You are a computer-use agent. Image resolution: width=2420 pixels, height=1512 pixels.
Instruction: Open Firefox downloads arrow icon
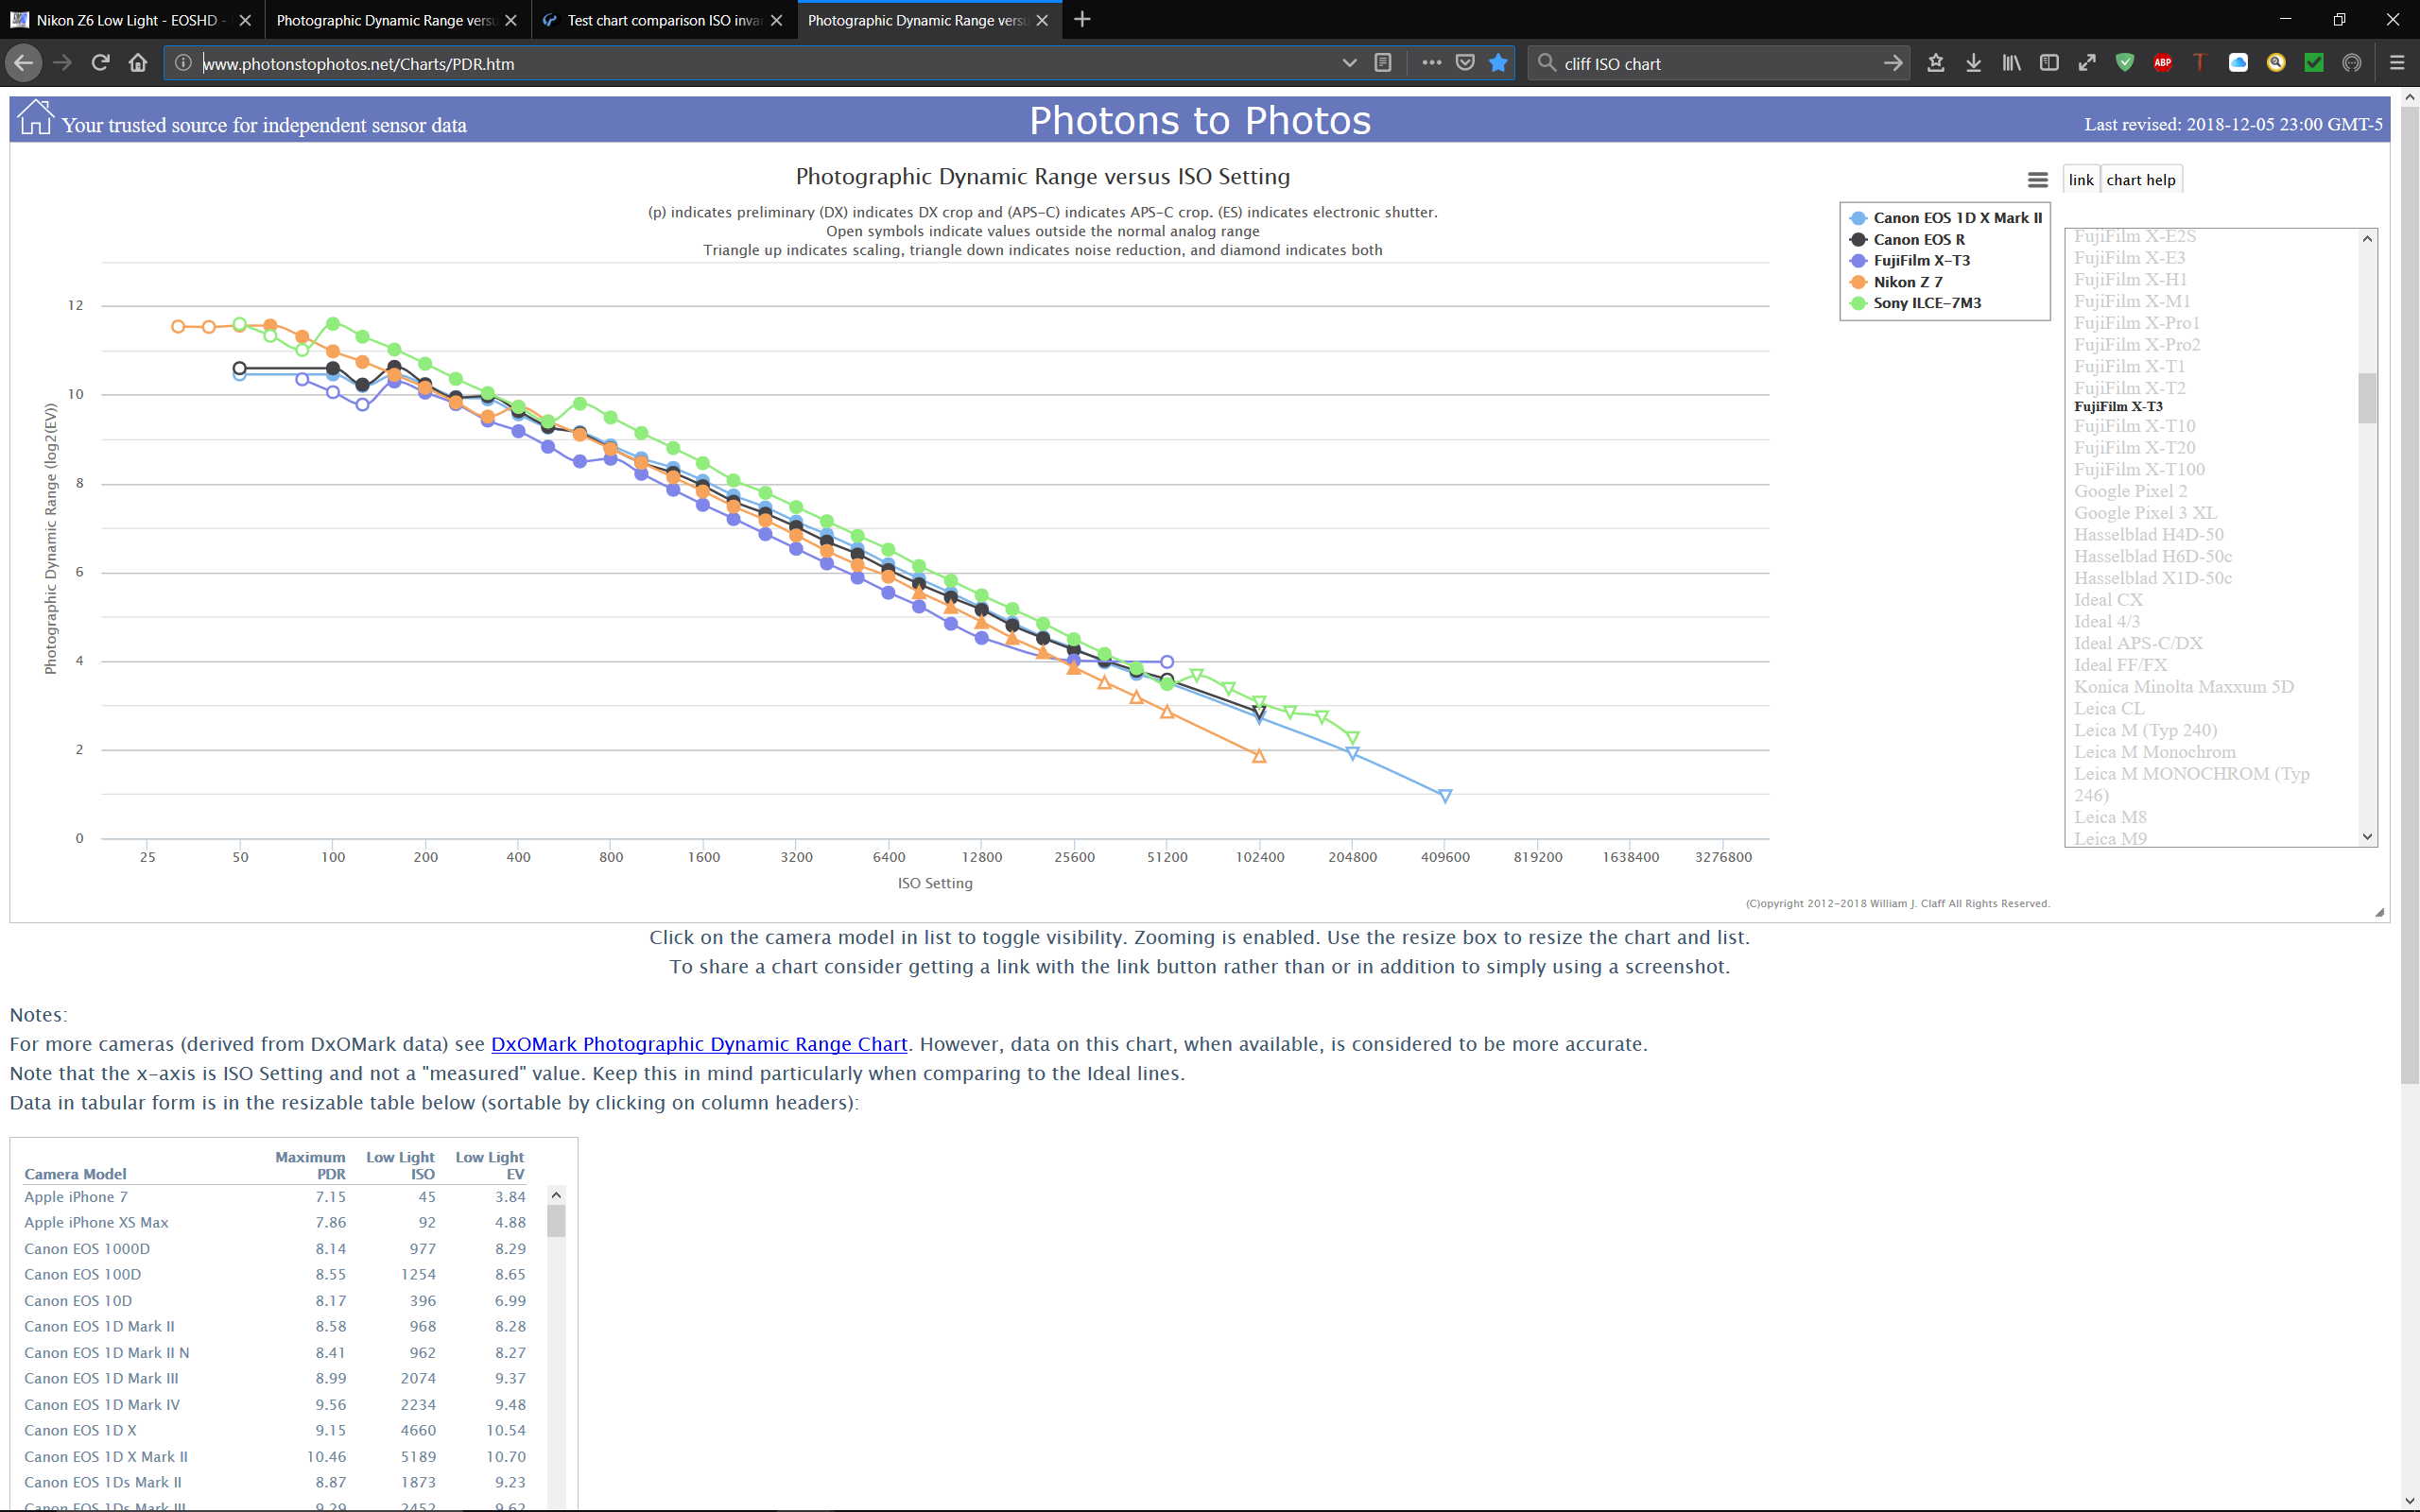coord(1973,63)
